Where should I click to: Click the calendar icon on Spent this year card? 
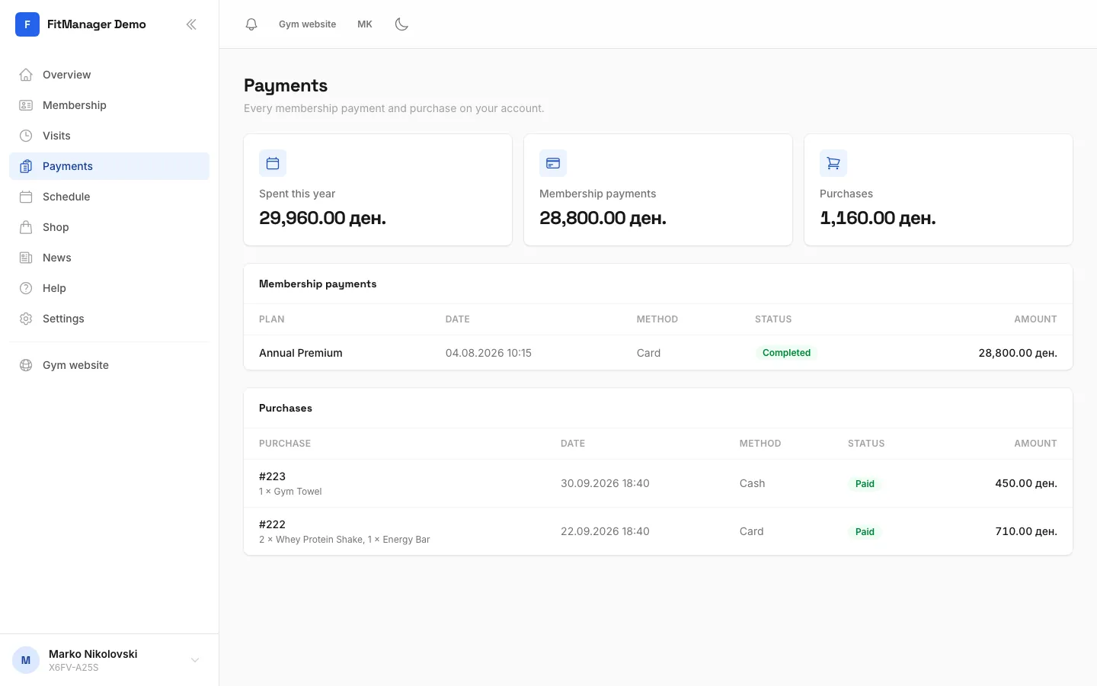tap(273, 163)
